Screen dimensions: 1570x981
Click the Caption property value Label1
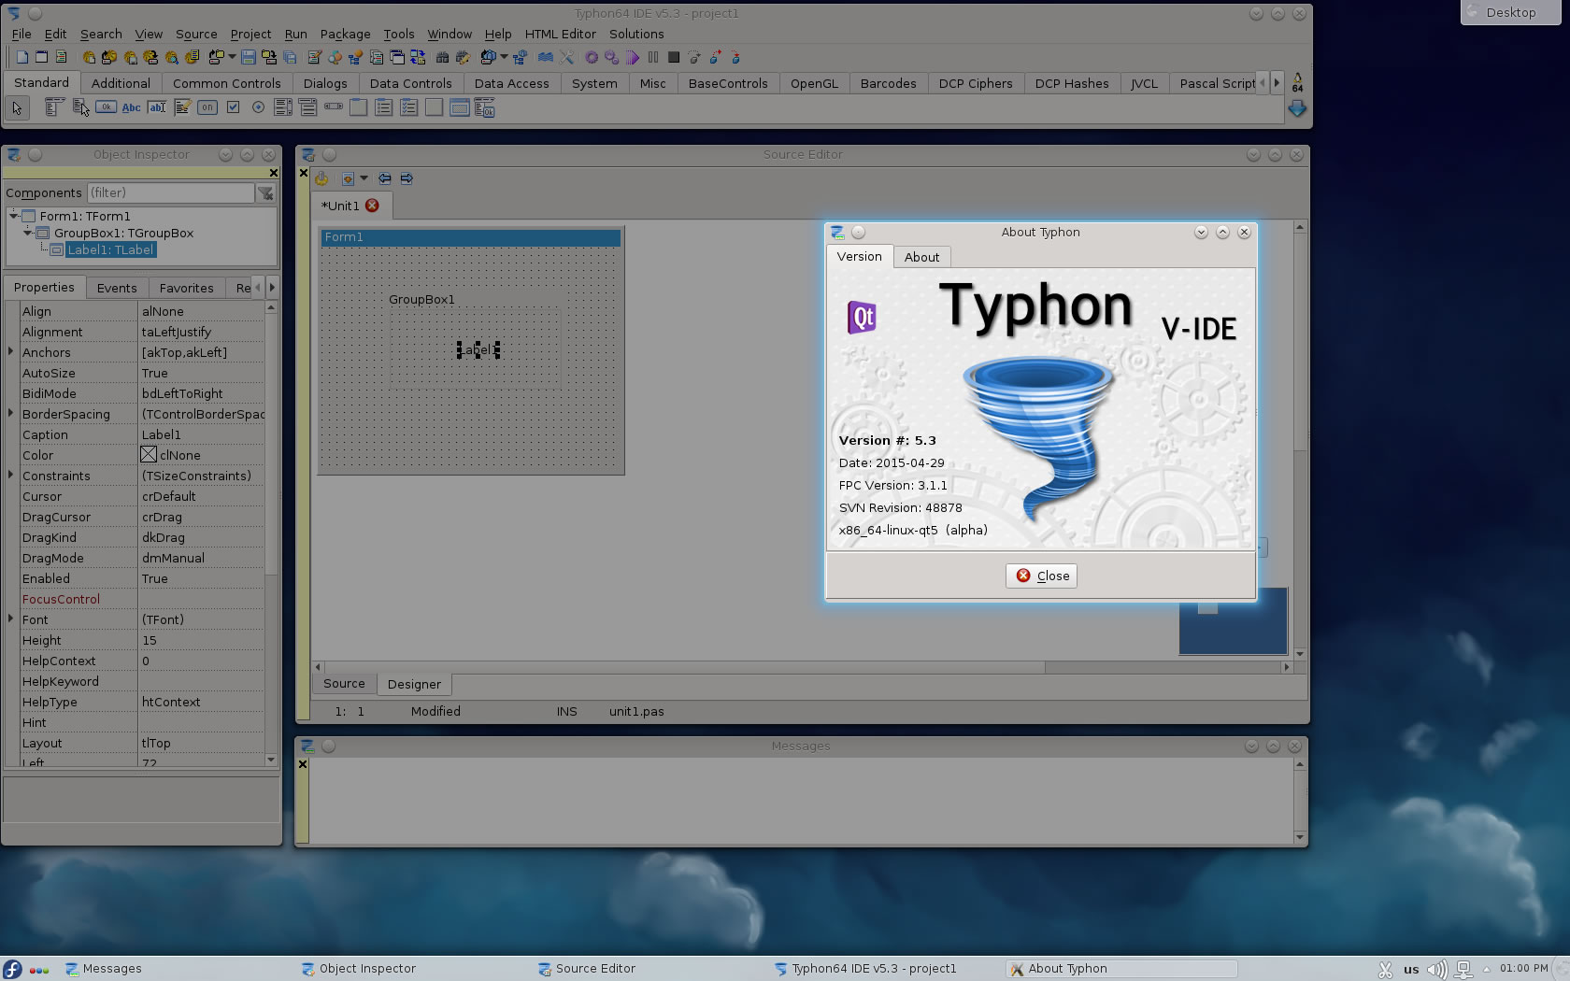coord(201,434)
